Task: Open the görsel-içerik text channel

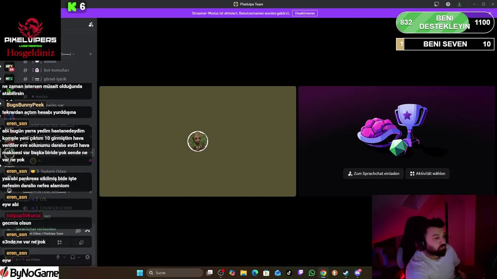Action: coord(55,79)
